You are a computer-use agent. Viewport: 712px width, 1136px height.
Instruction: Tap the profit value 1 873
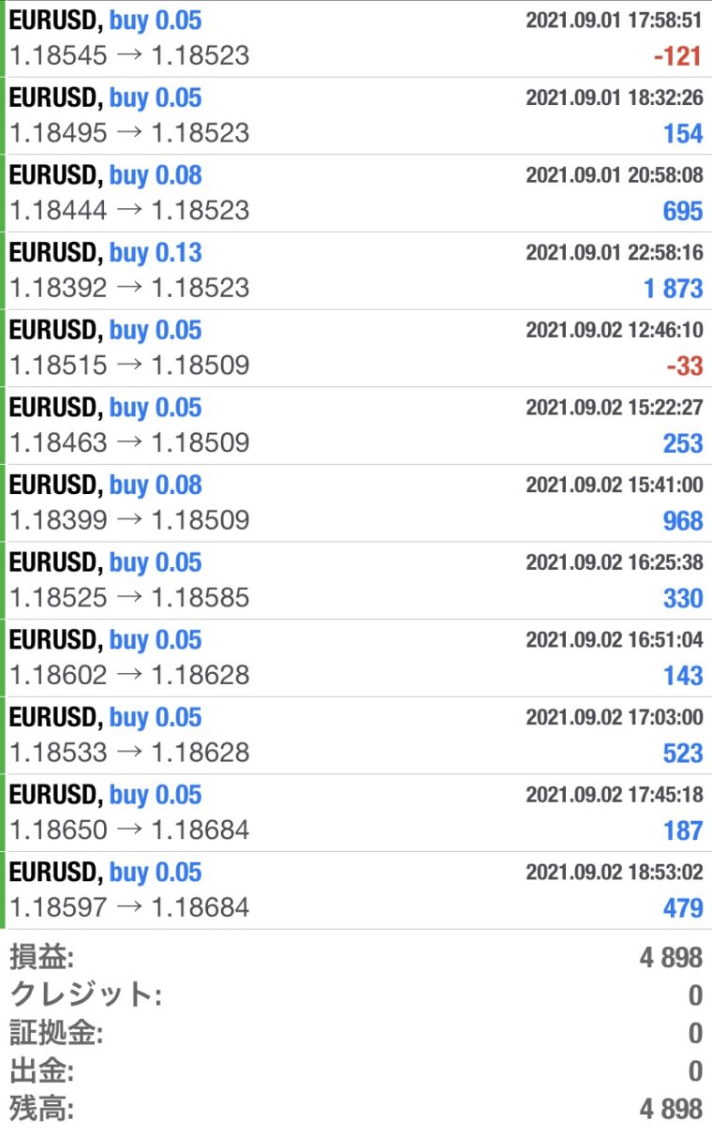coord(673,289)
